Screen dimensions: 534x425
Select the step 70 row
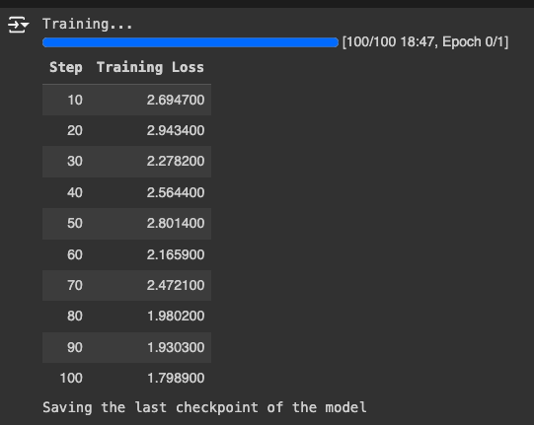pyautogui.click(x=126, y=286)
